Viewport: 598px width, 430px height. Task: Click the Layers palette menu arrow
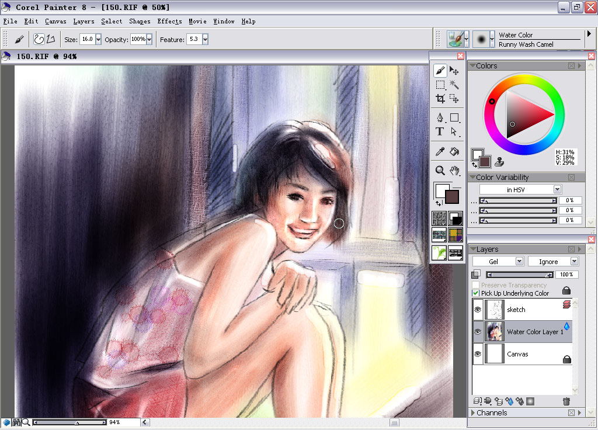coord(580,249)
